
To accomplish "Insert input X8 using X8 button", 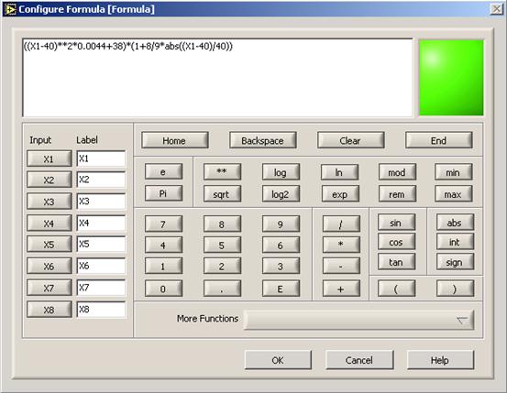I will (x=50, y=310).
